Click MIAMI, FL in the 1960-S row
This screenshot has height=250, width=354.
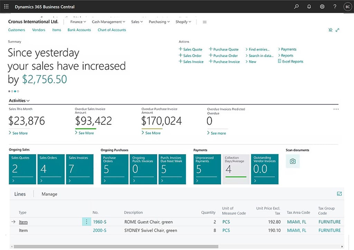(x=297, y=222)
